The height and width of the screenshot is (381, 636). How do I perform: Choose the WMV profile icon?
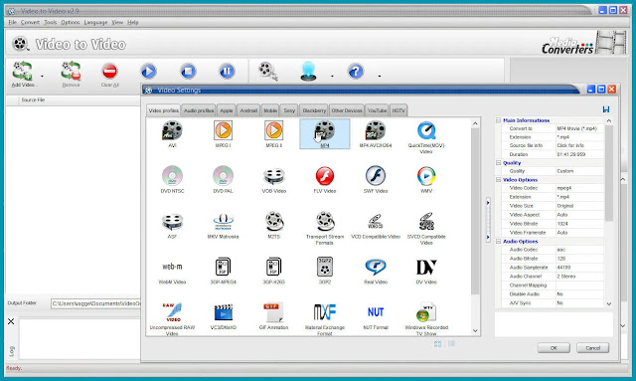426,176
